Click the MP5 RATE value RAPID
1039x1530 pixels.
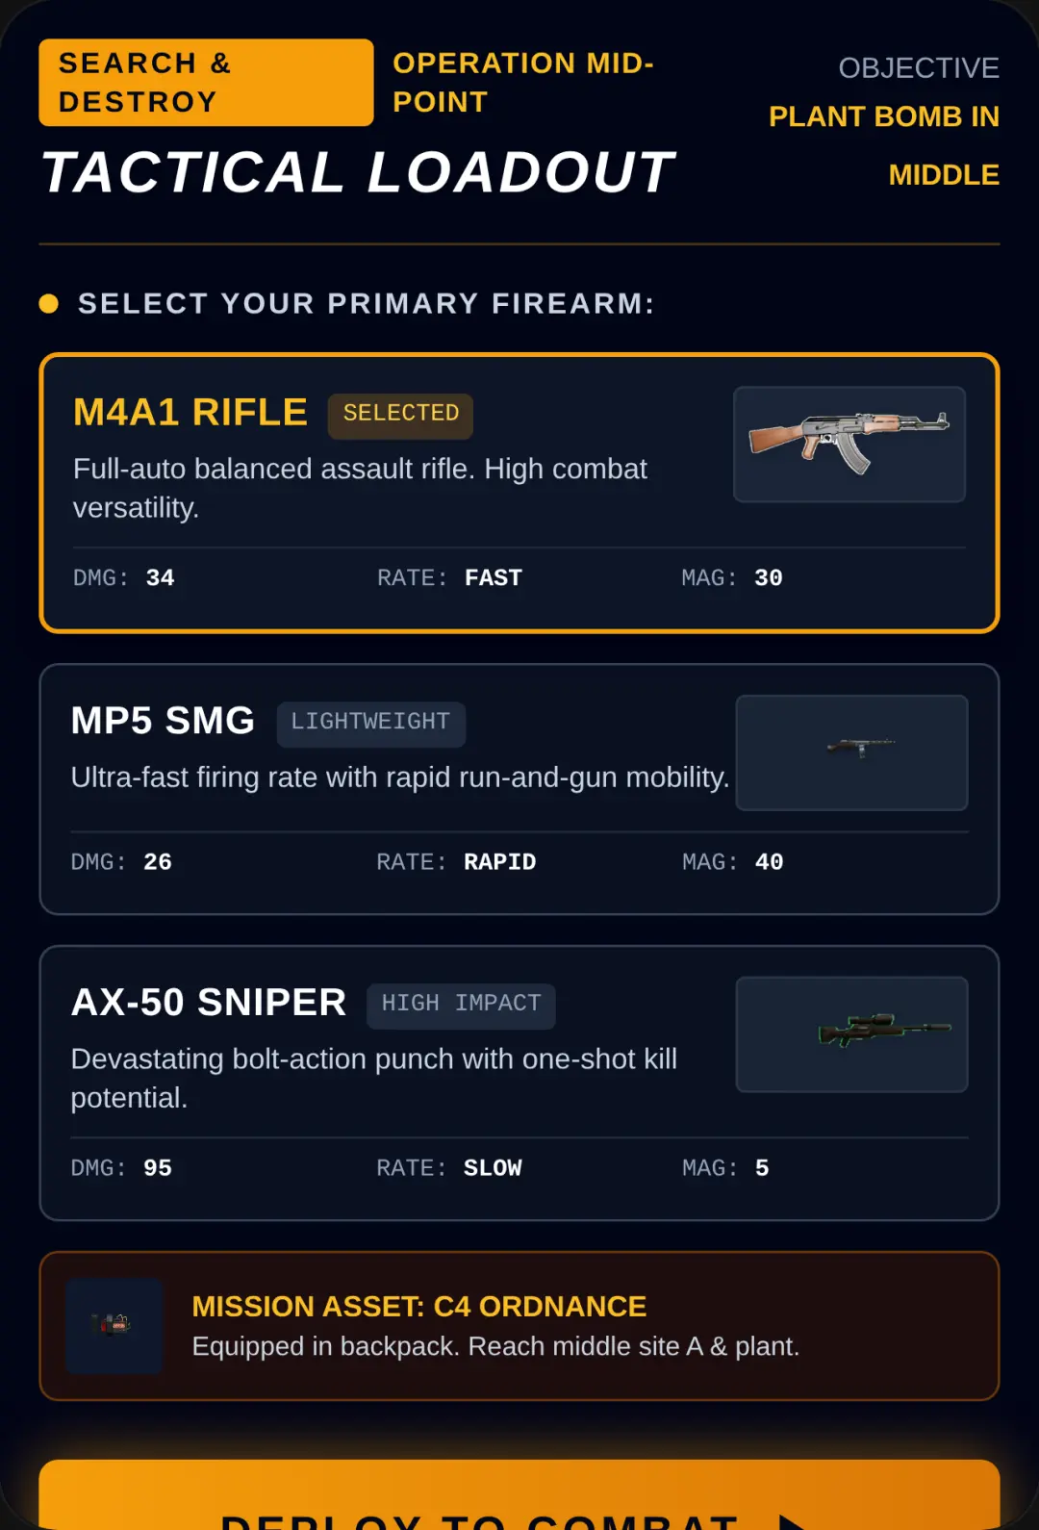click(500, 862)
